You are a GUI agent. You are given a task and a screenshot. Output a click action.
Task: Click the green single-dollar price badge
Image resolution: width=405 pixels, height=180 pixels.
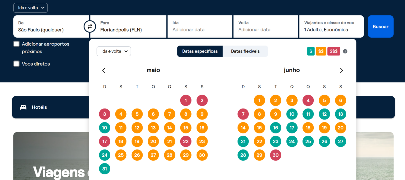click(311, 51)
